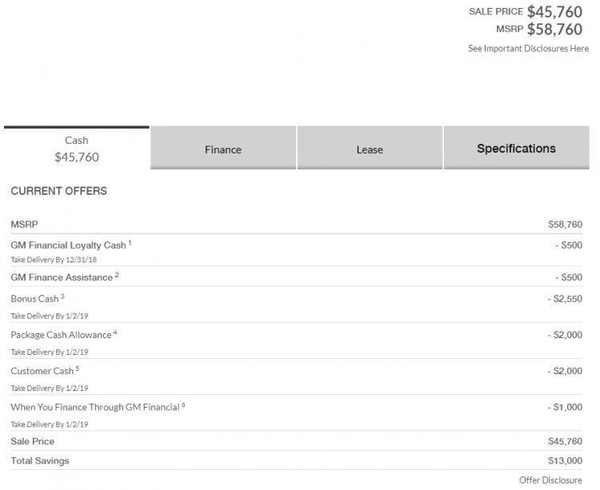Switch to the Finance tab
600x490 pixels.
point(223,148)
